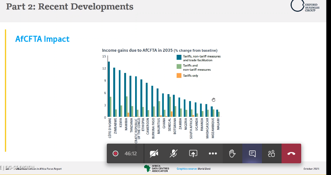Click the teal bar for Kenya
The width and height of the screenshot is (331, 175).
[x=120, y=93]
